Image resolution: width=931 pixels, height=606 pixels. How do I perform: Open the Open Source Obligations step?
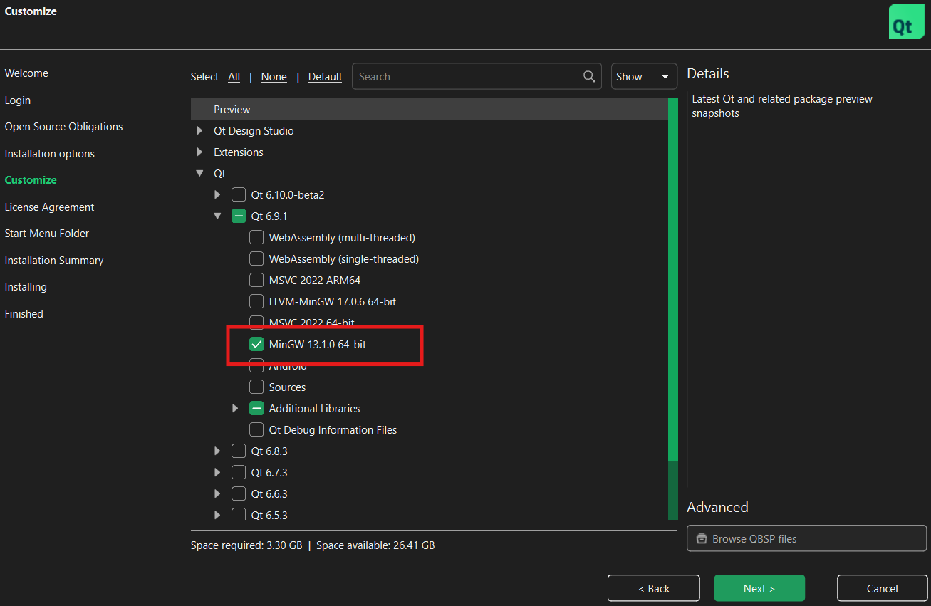click(x=63, y=127)
